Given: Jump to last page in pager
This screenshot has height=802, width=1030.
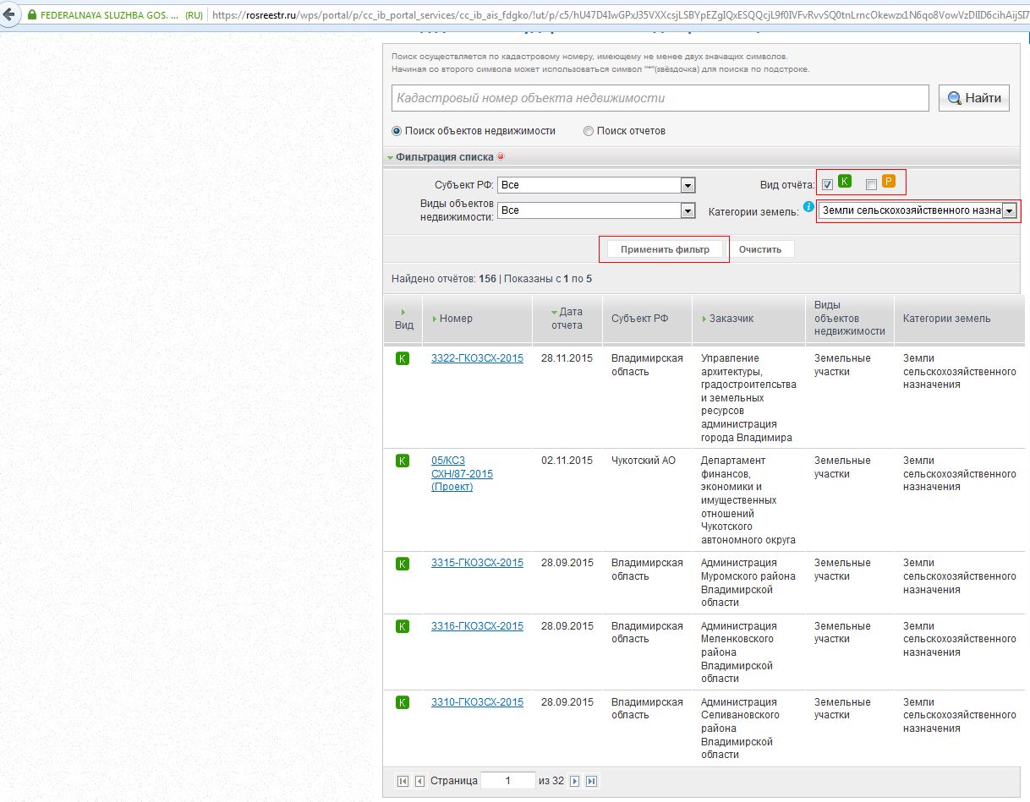Looking at the screenshot, I should point(592,782).
